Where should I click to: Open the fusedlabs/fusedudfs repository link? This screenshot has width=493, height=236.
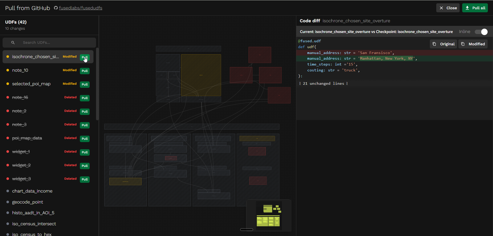point(81,8)
